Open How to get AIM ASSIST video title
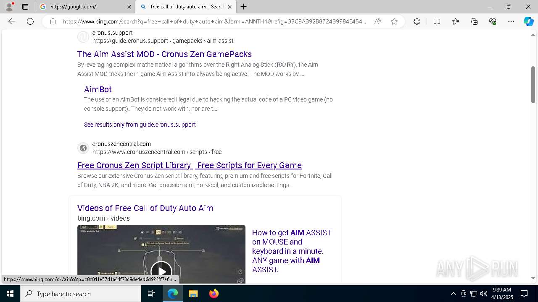Screen dimensions: 538x302 coord(292,251)
